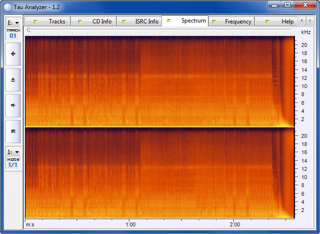Image resolution: width=320 pixels, height=234 pixels.
Task: Click the plus button in left sidebar
Action: pyautogui.click(x=13, y=54)
